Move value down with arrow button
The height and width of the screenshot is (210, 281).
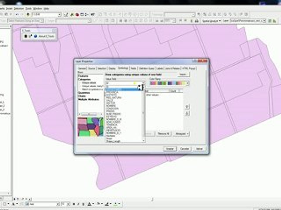click(x=187, y=113)
